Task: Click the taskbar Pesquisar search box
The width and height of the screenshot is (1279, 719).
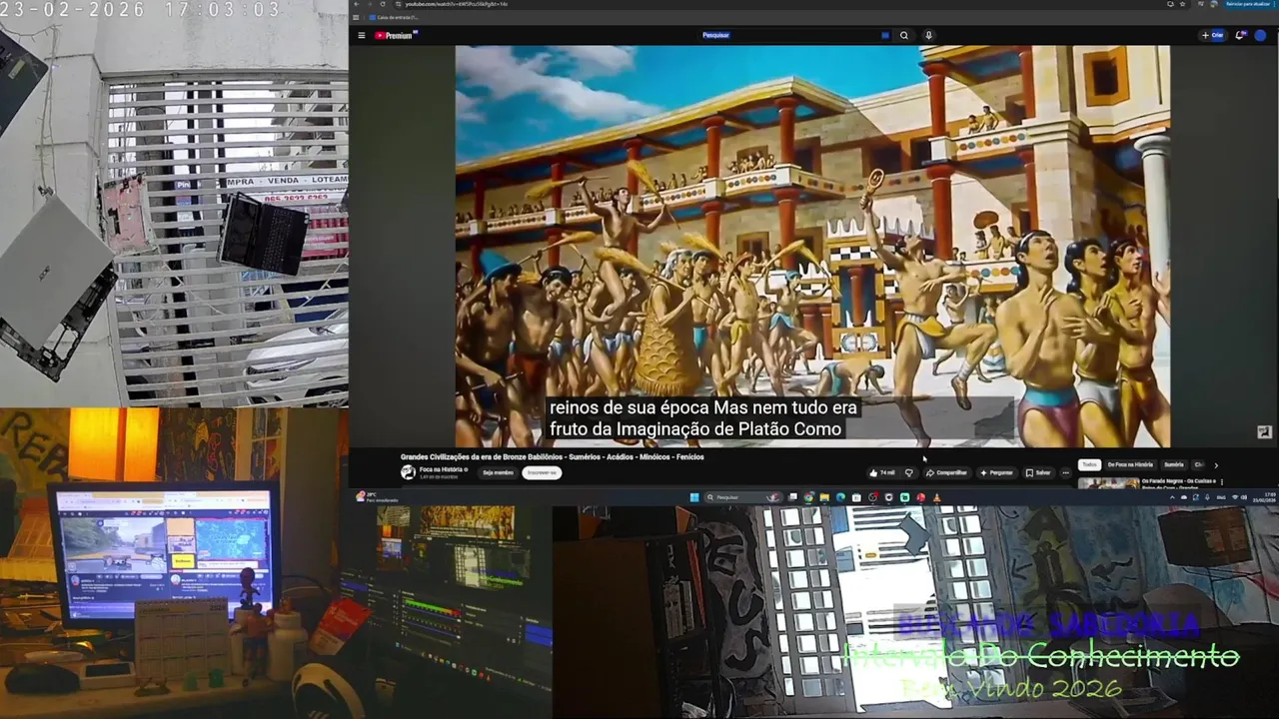Action: click(742, 497)
